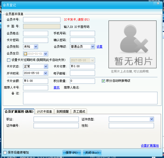Click the 查找 referrer lookup link
164x158 pixels.
pos(56,88)
